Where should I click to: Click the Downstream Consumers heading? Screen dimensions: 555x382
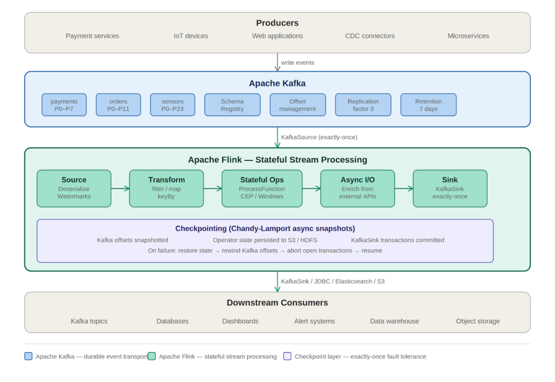coord(277,303)
